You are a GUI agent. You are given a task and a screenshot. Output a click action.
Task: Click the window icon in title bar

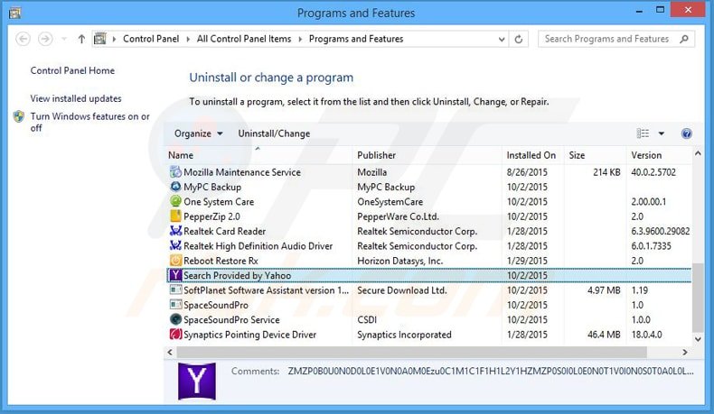[15, 14]
